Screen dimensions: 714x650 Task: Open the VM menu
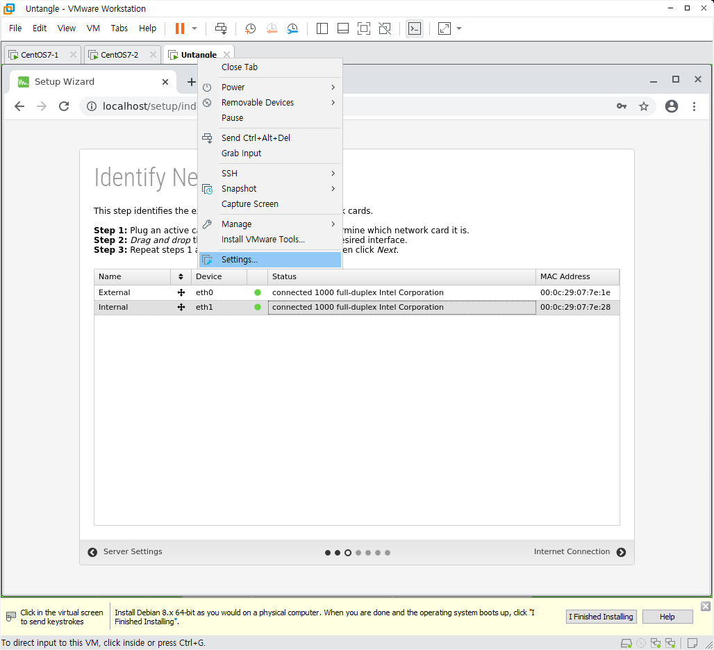(x=93, y=28)
